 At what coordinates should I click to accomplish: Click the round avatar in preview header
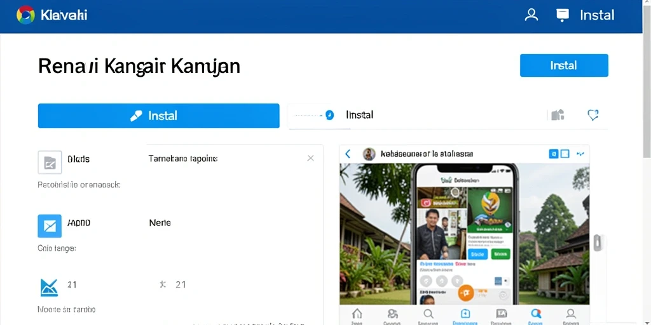click(x=369, y=154)
